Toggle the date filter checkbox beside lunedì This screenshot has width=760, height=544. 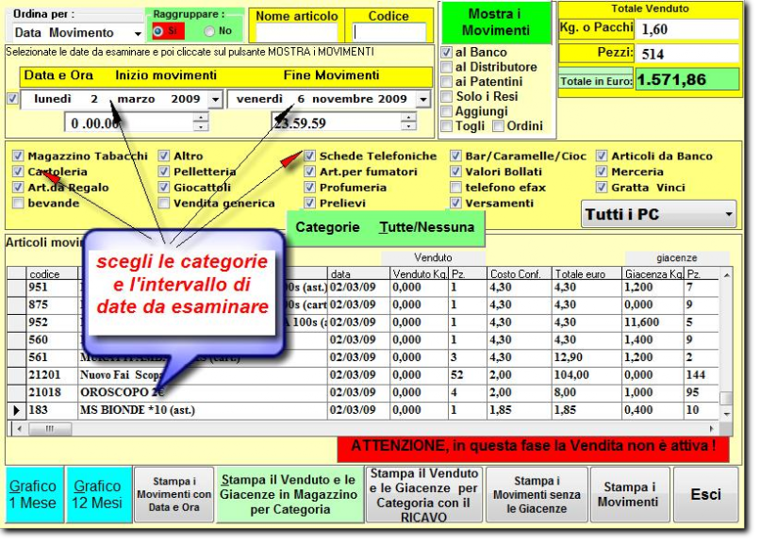point(12,99)
